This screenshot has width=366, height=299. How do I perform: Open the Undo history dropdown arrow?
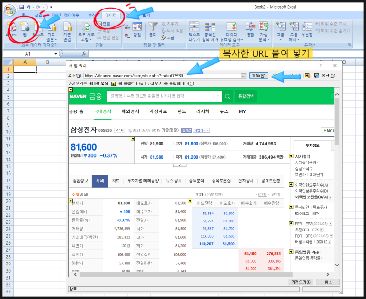tap(33, 7)
